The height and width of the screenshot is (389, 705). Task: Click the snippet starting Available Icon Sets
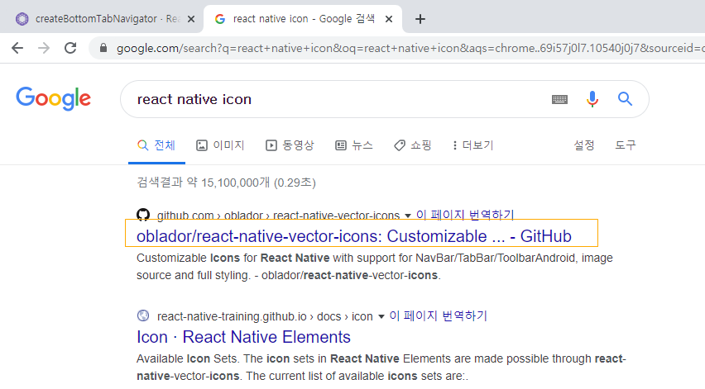click(381, 367)
